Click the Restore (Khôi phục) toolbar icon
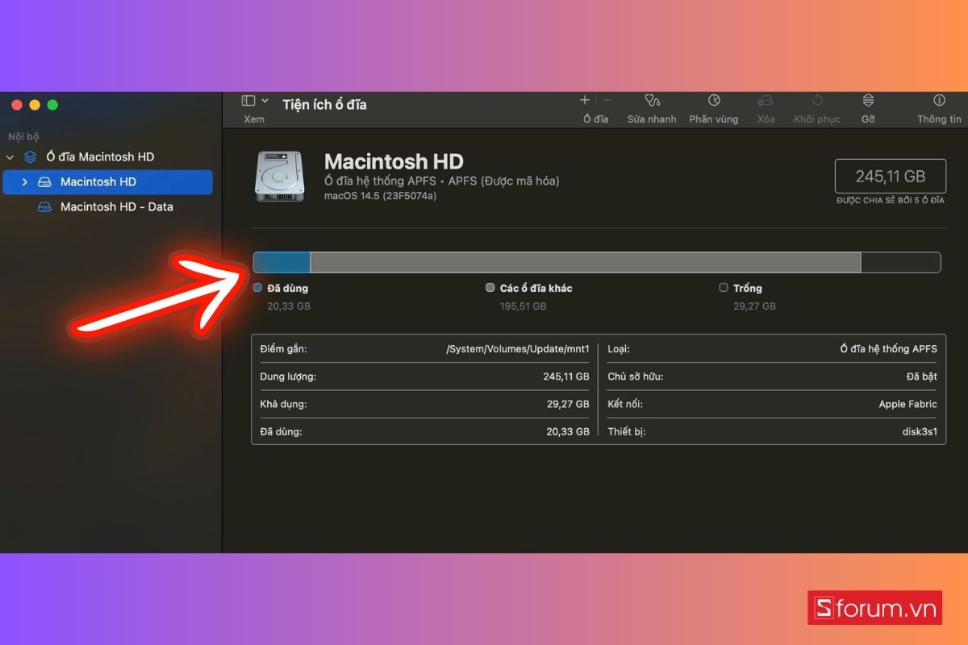The image size is (968, 645). pyautogui.click(x=817, y=101)
